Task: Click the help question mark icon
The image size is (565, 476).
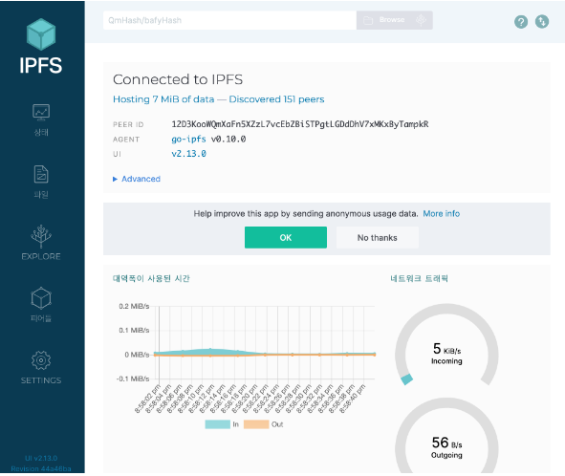Action: (x=521, y=22)
